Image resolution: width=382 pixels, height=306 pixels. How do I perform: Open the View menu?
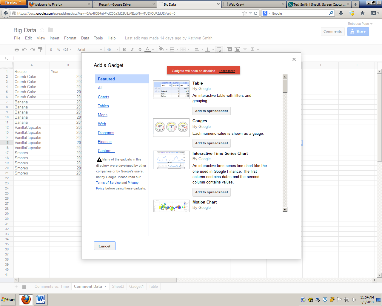click(x=41, y=38)
